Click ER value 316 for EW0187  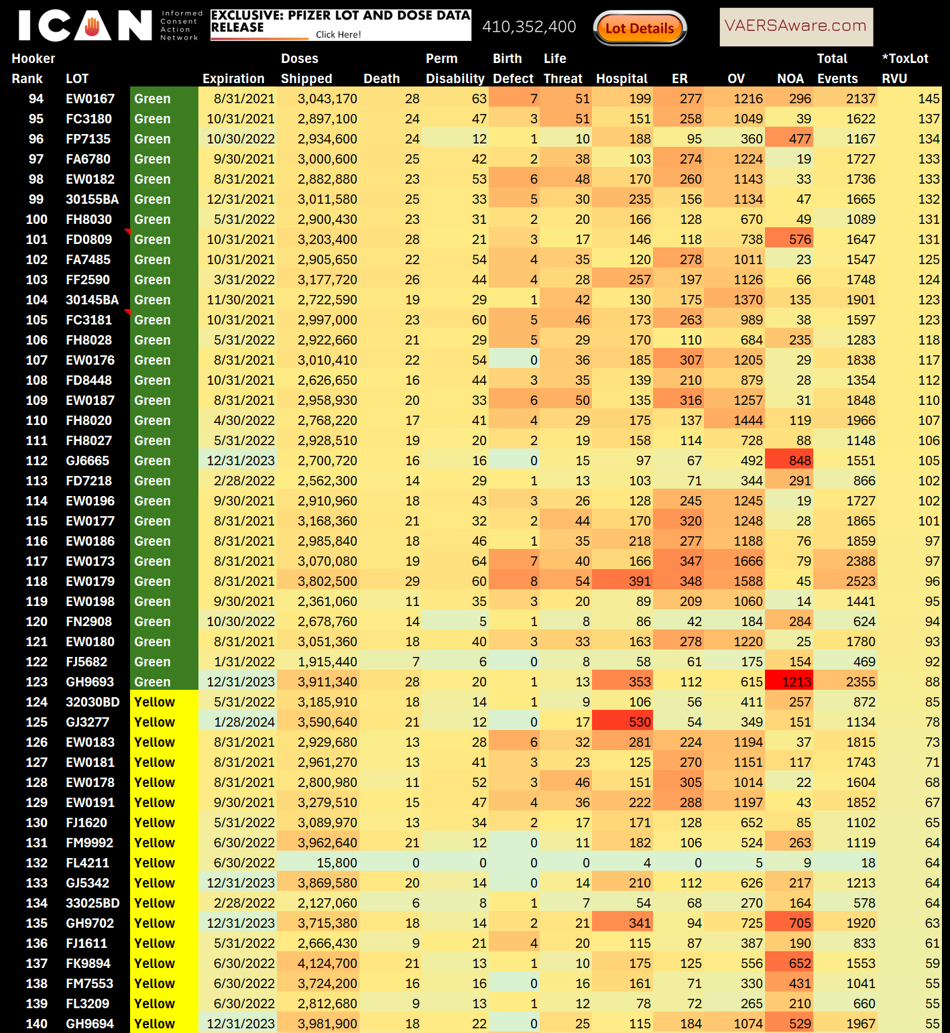(x=678, y=400)
